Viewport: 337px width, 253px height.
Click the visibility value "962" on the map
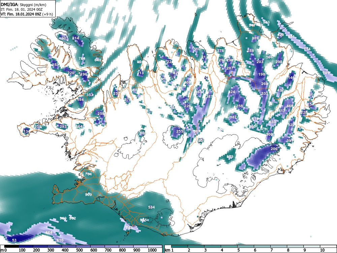coord(73,218)
